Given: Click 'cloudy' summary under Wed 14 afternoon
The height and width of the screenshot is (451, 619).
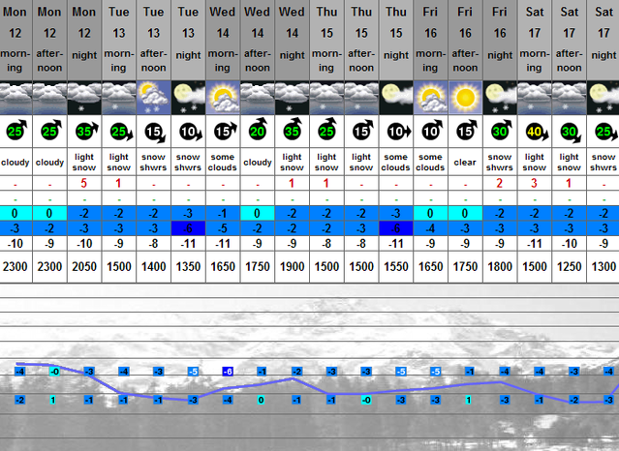Looking at the screenshot, I should (x=258, y=163).
